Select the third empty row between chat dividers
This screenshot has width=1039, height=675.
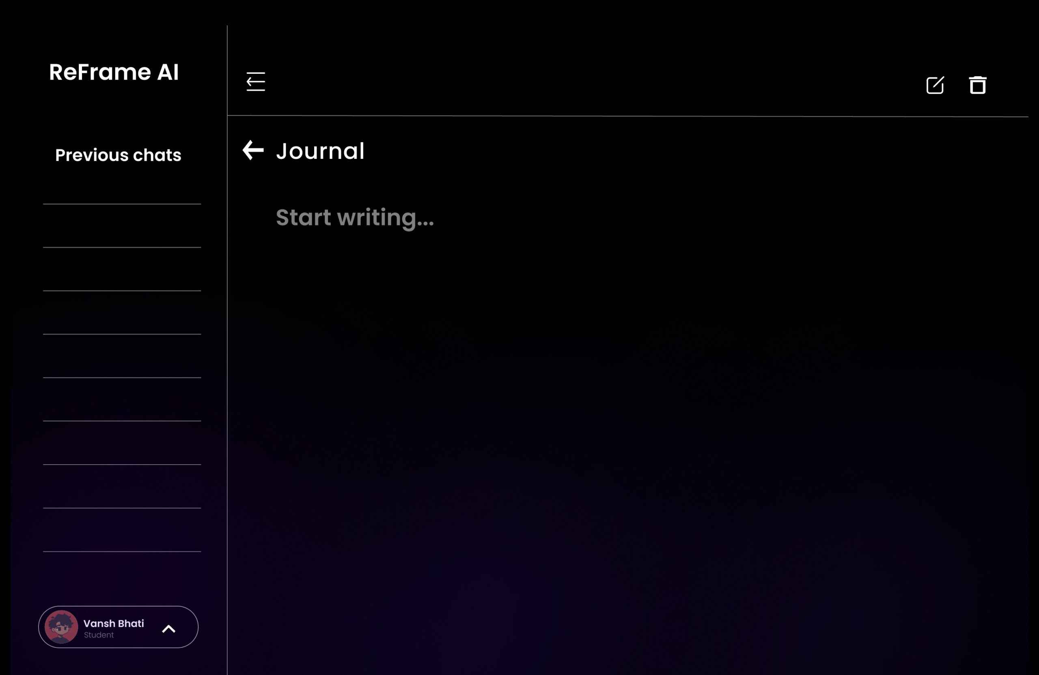(122, 313)
